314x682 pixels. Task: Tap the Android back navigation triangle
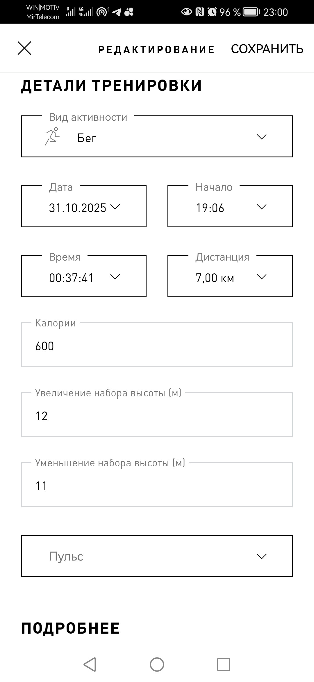point(90,665)
